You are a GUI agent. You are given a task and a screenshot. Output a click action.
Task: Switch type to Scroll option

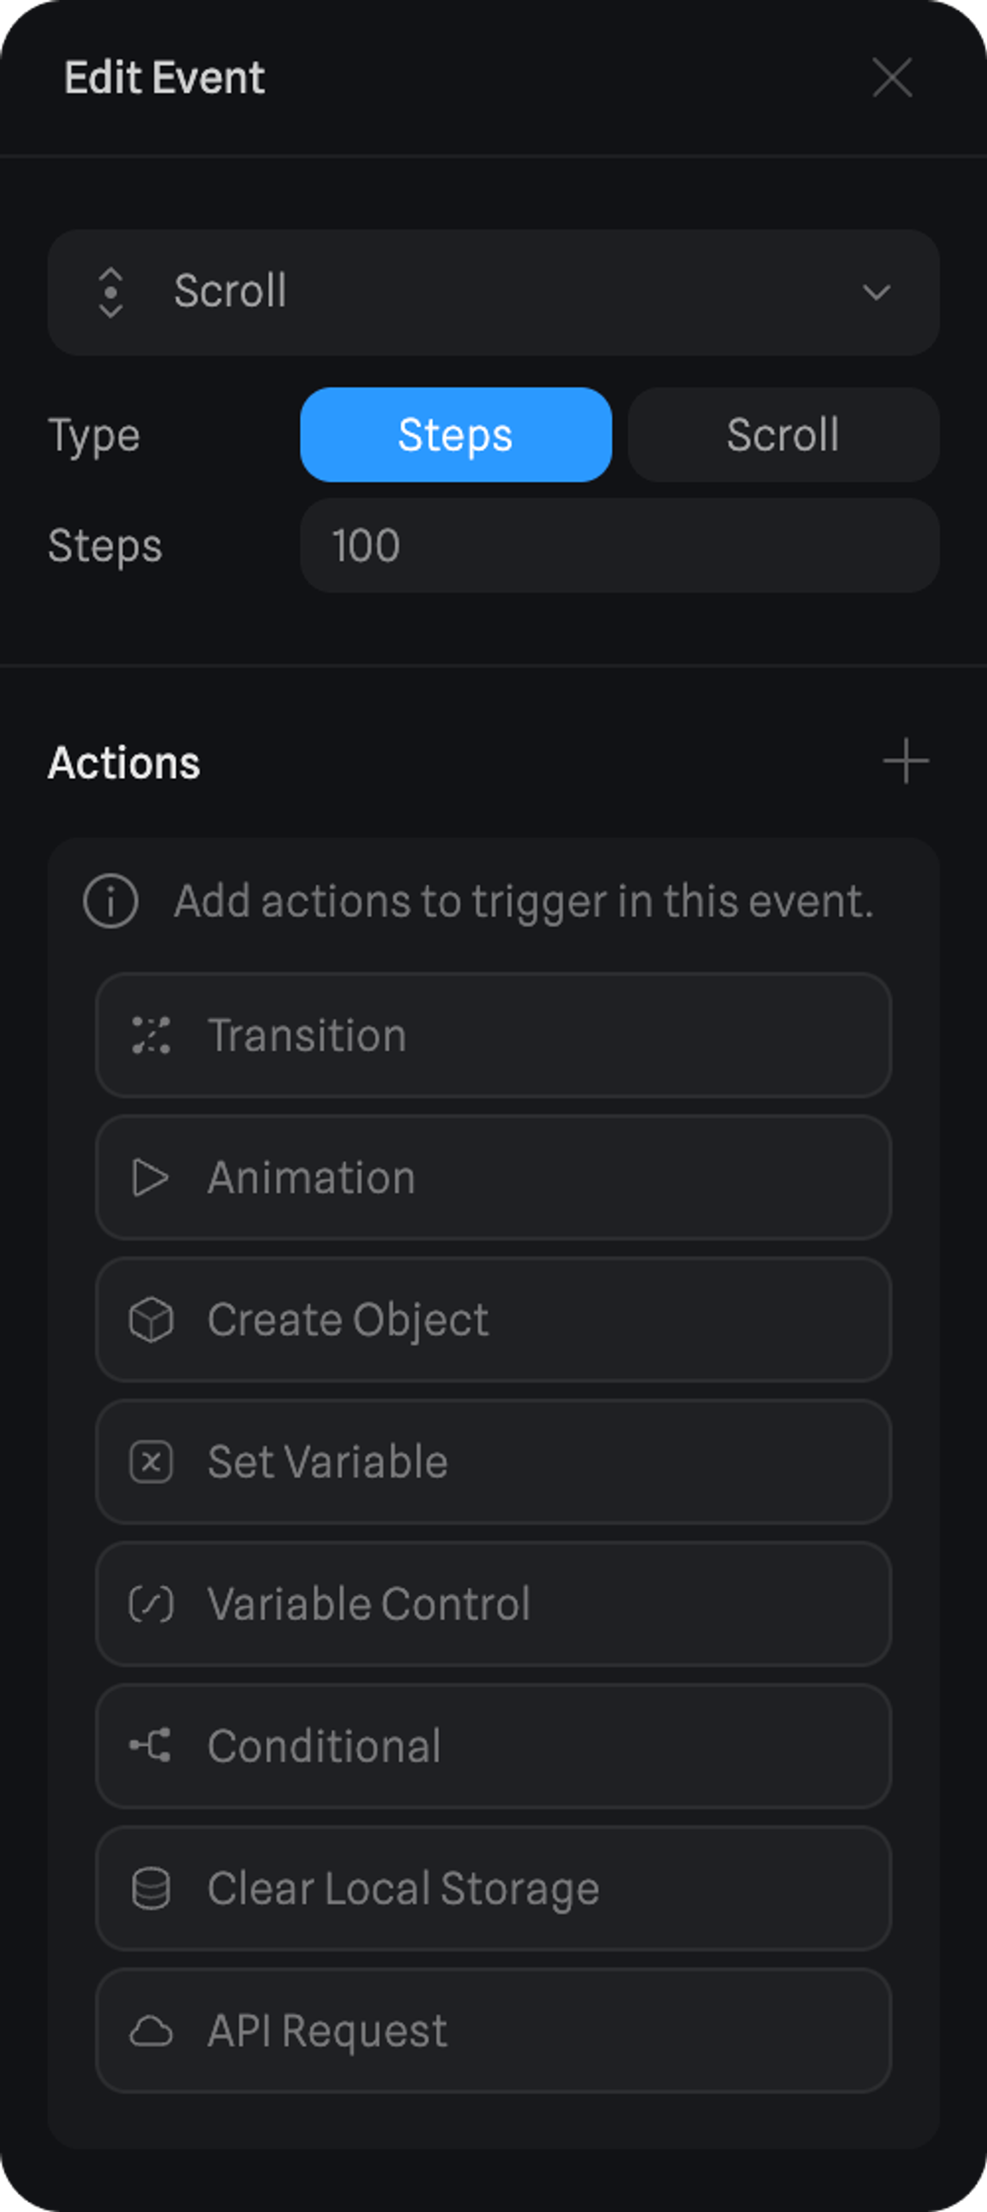coord(783,434)
